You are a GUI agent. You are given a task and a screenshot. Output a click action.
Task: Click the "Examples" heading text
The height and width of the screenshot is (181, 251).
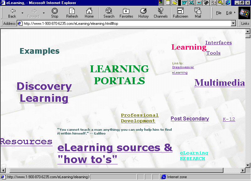pos(40,51)
